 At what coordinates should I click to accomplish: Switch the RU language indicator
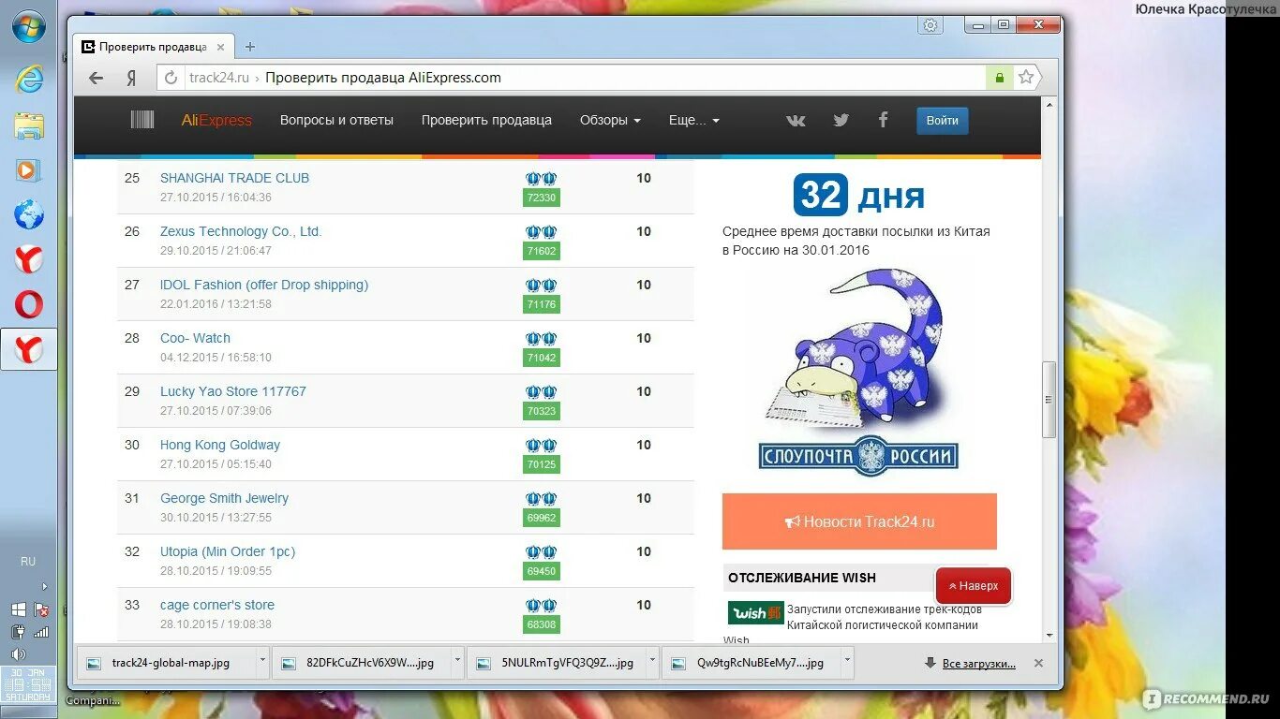28,562
